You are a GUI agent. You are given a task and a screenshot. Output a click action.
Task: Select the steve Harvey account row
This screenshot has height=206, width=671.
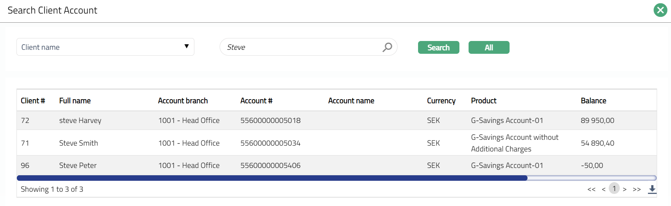pos(80,120)
